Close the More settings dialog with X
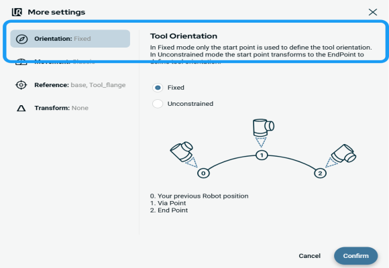The height and width of the screenshot is (268, 389). pos(373,12)
